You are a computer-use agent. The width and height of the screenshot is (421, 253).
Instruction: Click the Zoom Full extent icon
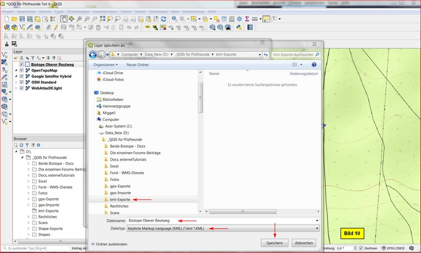coord(102,19)
